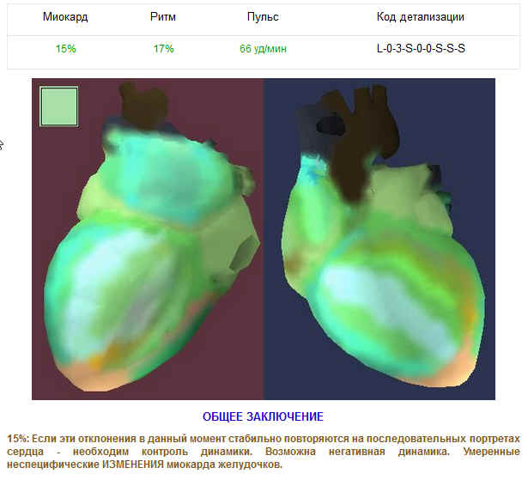Click the 66 уд/мин pulse value
The image size is (528, 480).
[263, 49]
